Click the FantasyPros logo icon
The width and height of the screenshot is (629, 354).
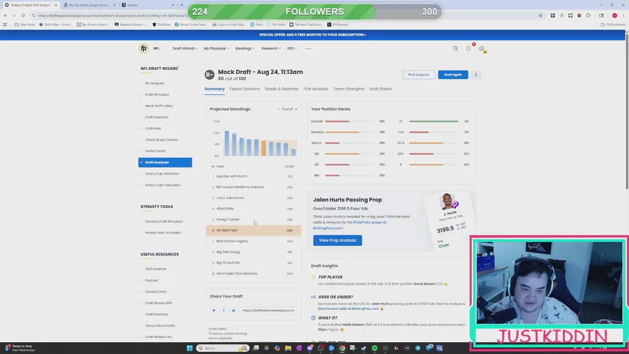coord(143,48)
